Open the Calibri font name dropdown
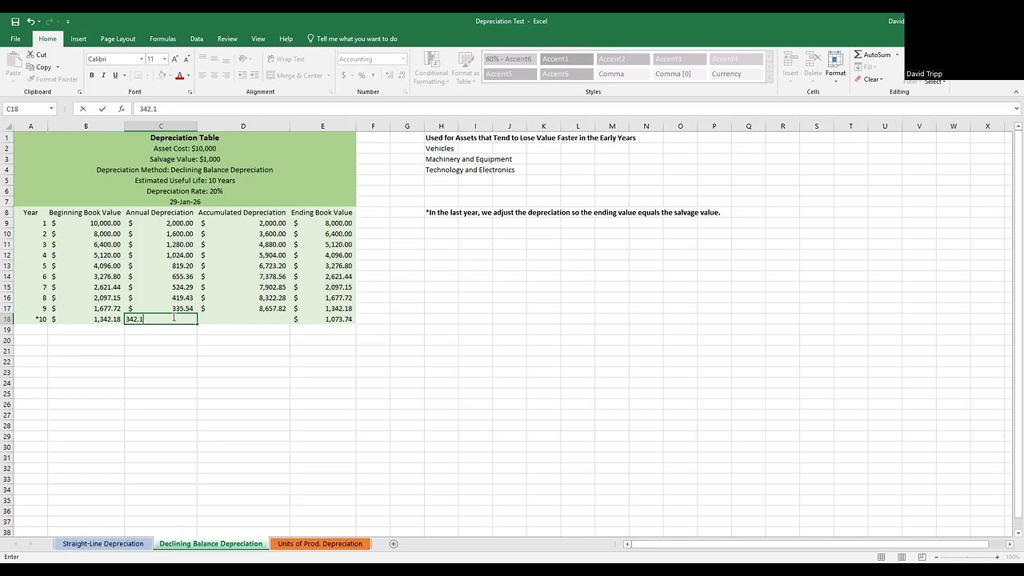 pos(142,59)
